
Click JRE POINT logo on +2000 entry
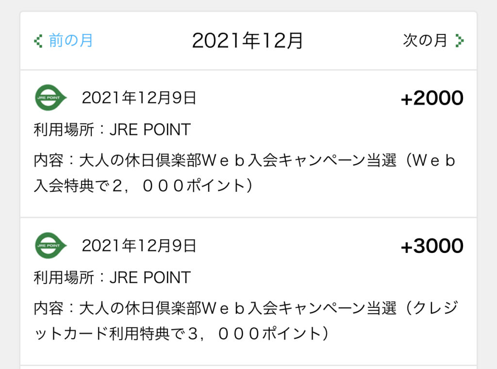(x=50, y=98)
